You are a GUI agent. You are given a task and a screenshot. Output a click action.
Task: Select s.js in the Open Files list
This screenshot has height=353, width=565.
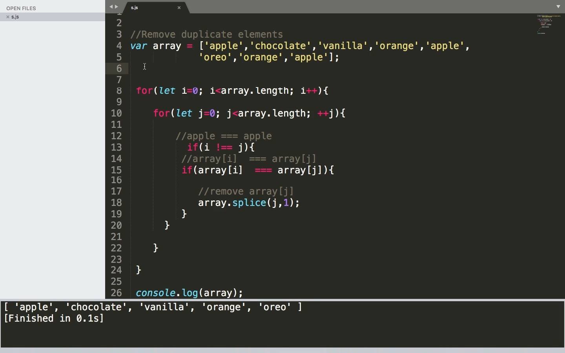pyautogui.click(x=53, y=17)
